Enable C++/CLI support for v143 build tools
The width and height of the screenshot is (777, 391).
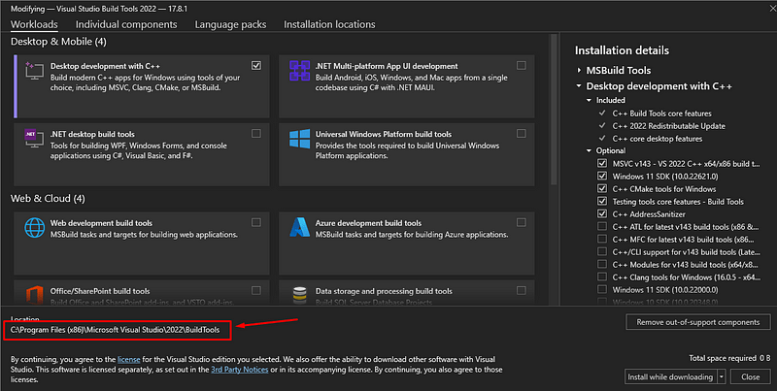(602, 251)
